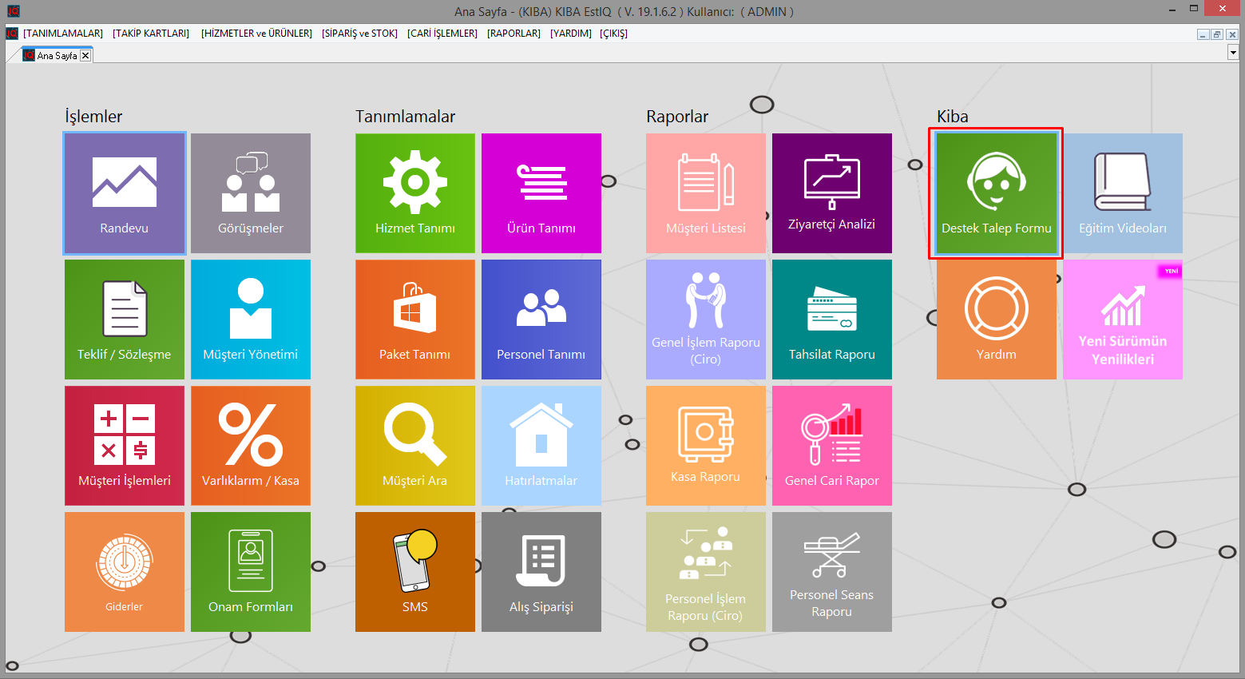This screenshot has width=1245, height=679.
Task: Open Personel Tanımı tile
Action: [x=541, y=320]
